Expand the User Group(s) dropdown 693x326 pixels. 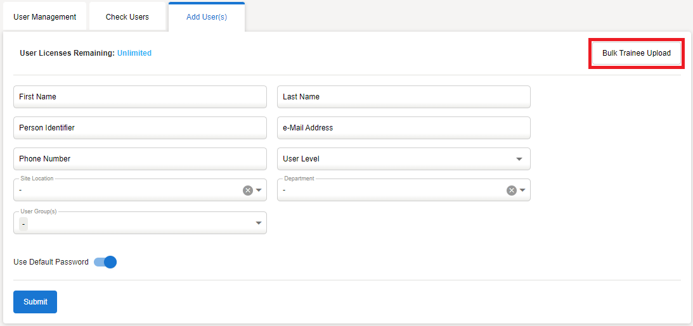tap(259, 223)
